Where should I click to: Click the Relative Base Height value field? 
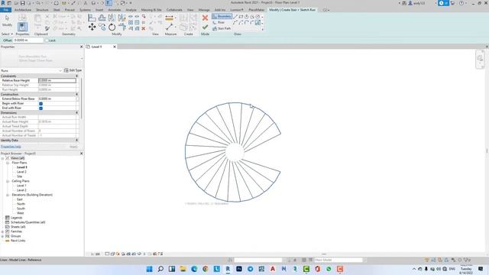(x=57, y=80)
